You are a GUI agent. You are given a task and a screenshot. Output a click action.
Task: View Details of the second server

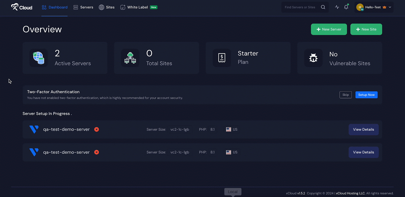[363, 152]
